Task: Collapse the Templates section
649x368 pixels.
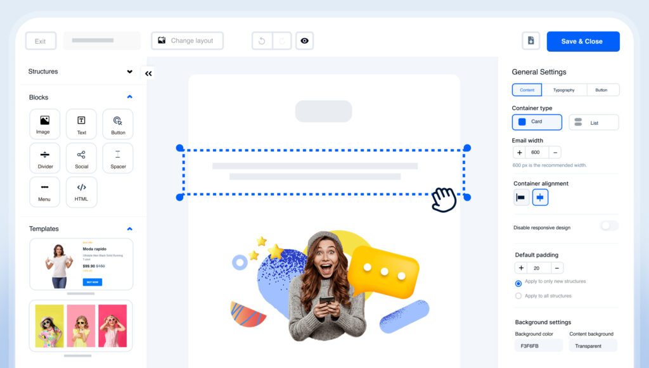Action: coord(129,229)
